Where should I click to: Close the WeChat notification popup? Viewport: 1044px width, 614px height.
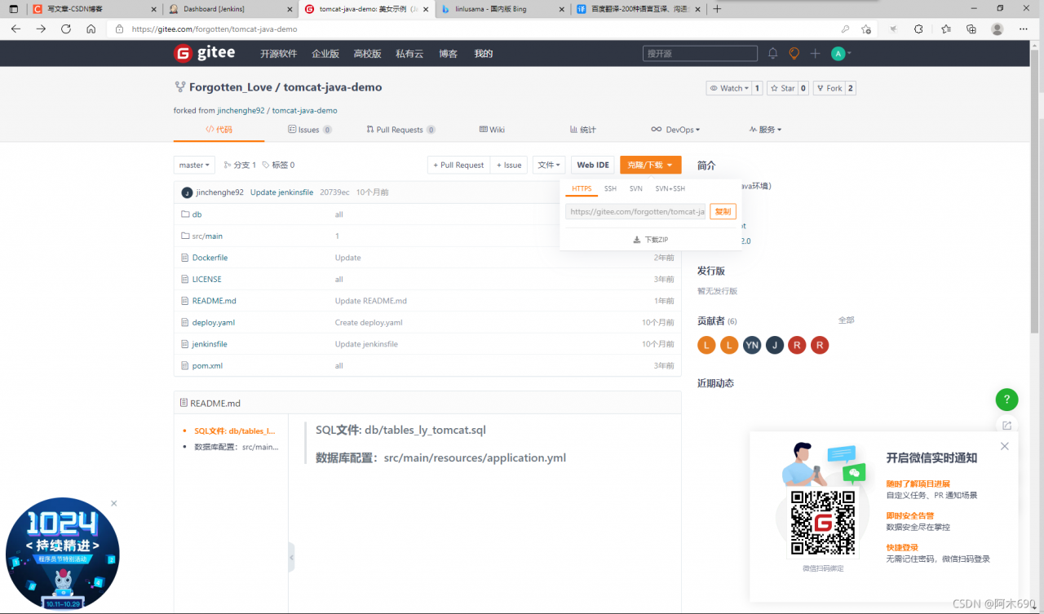(x=1004, y=446)
